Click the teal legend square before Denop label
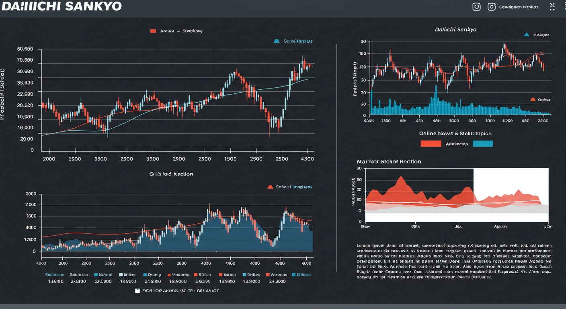The width and height of the screenshot is (566, 309). (145, 275)
